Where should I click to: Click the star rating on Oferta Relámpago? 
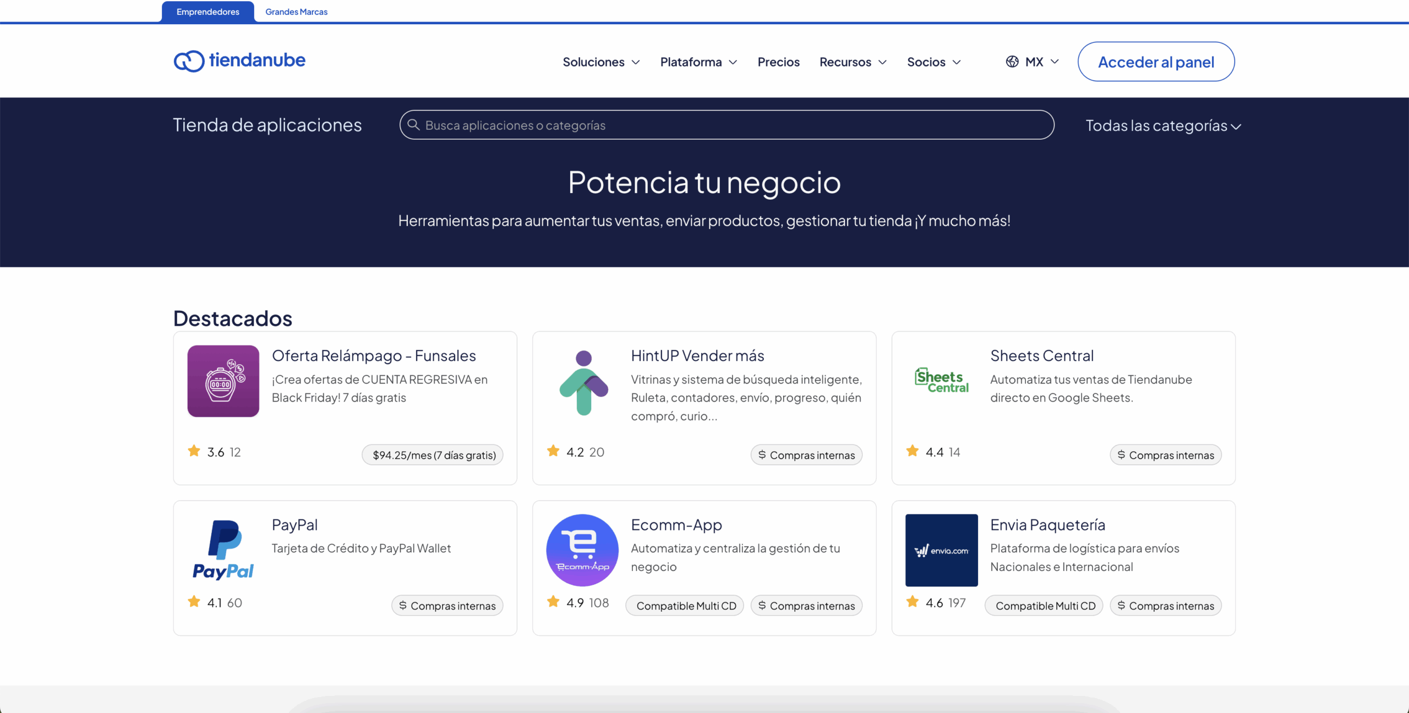194,451
